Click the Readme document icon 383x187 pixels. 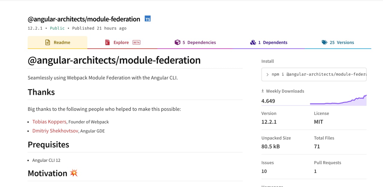48,42
